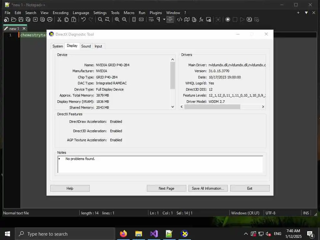The height and width of the screenshot is (240, 320).
Task: Open the Encoding menu
Action: (61, 12)
